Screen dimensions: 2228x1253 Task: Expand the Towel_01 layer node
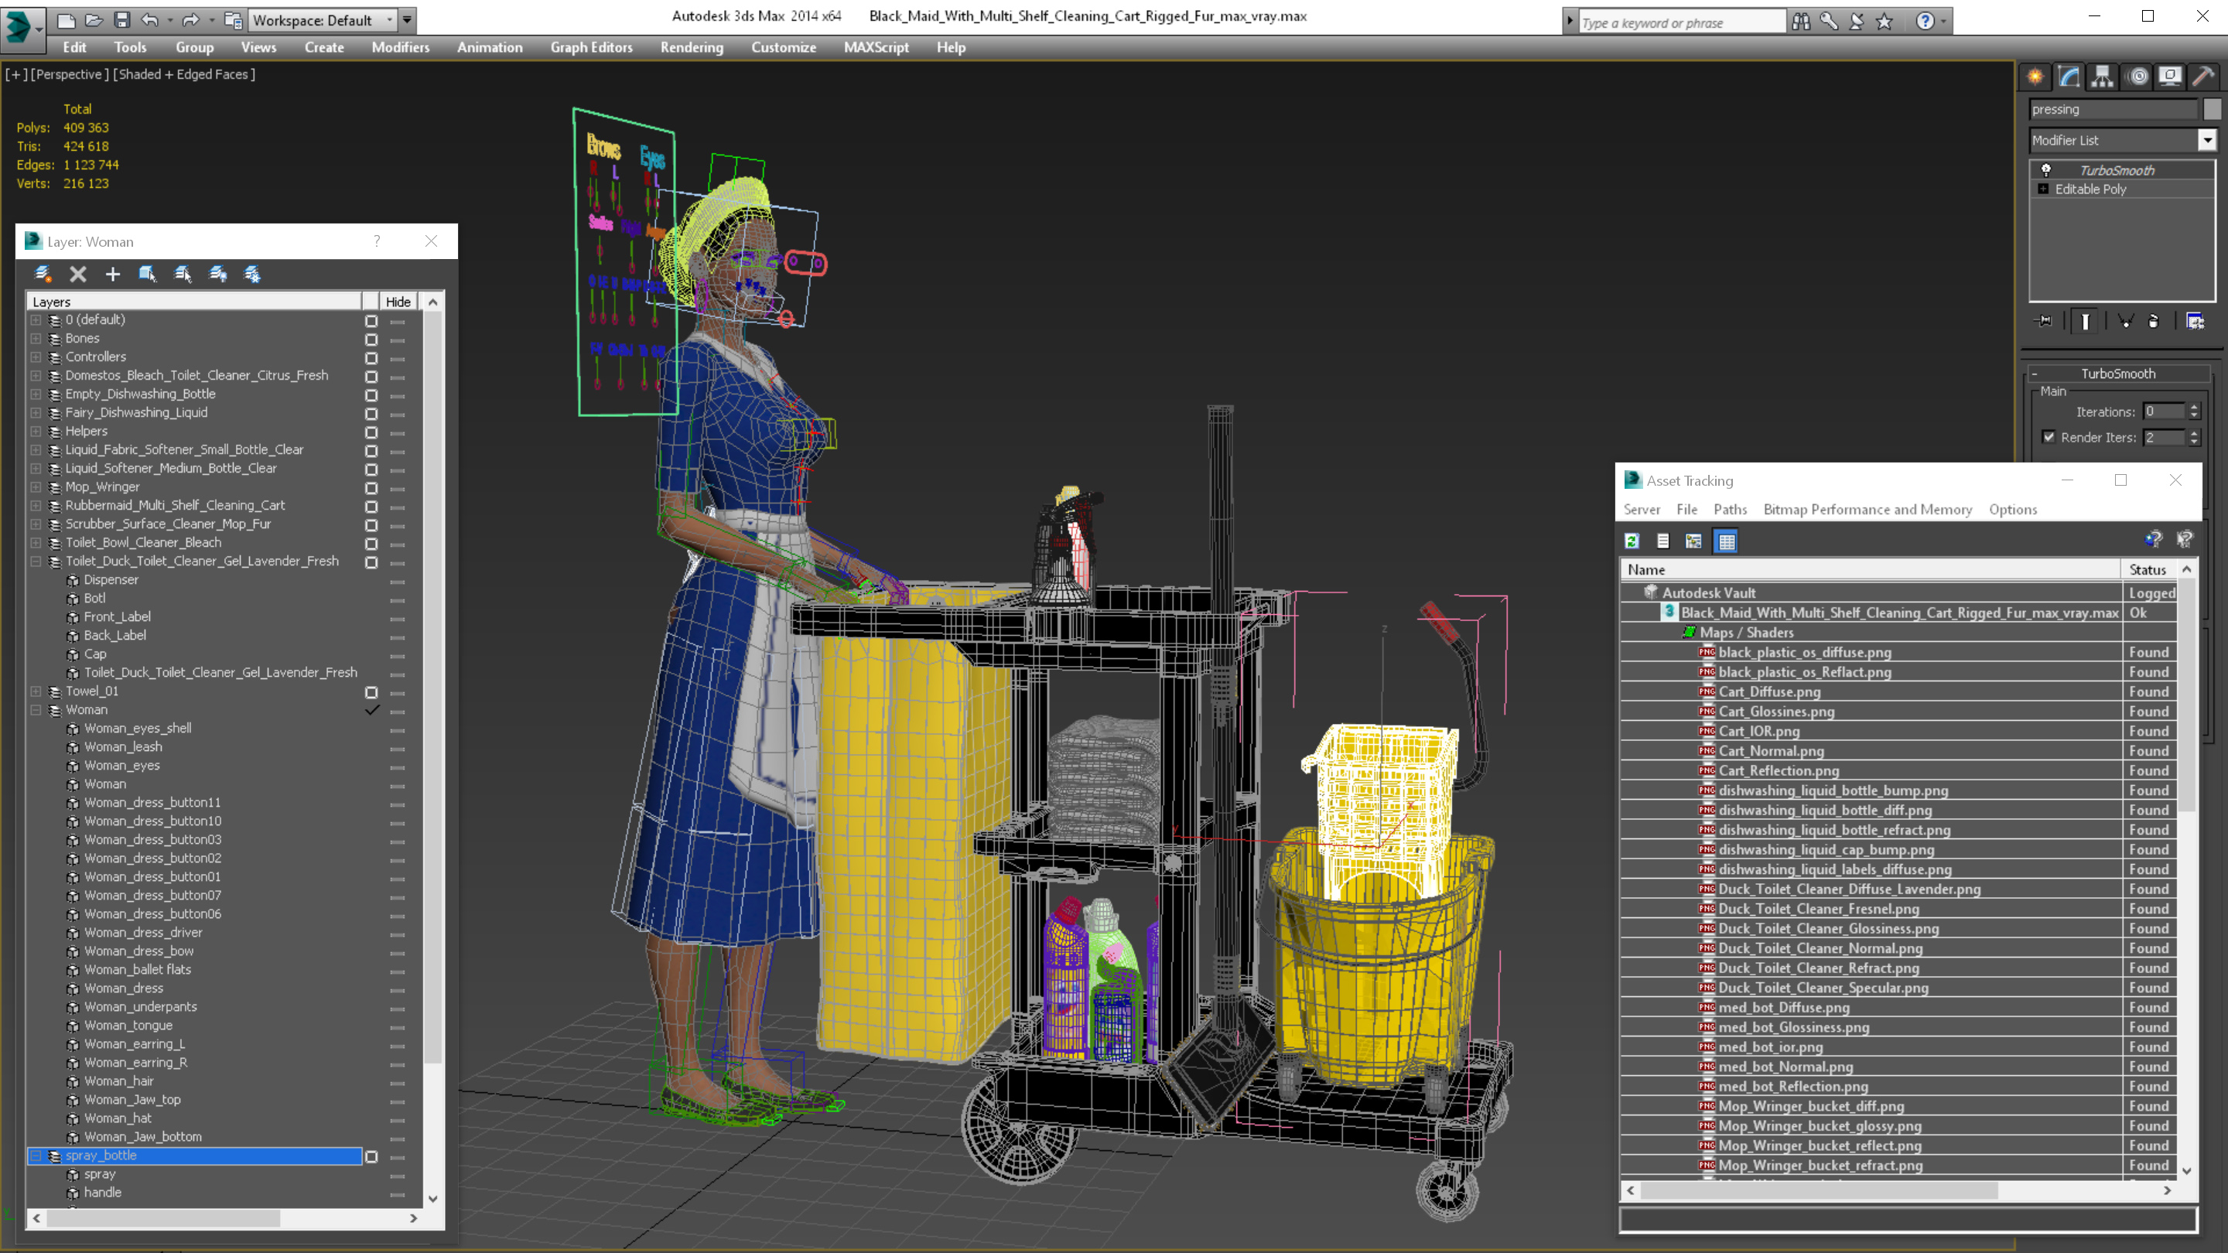click(36, 691)
